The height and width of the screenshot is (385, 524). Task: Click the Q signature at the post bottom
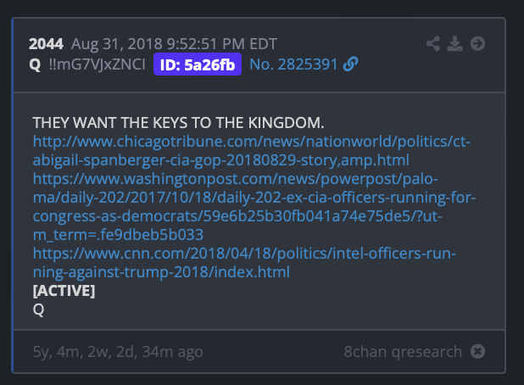[38, 310]
